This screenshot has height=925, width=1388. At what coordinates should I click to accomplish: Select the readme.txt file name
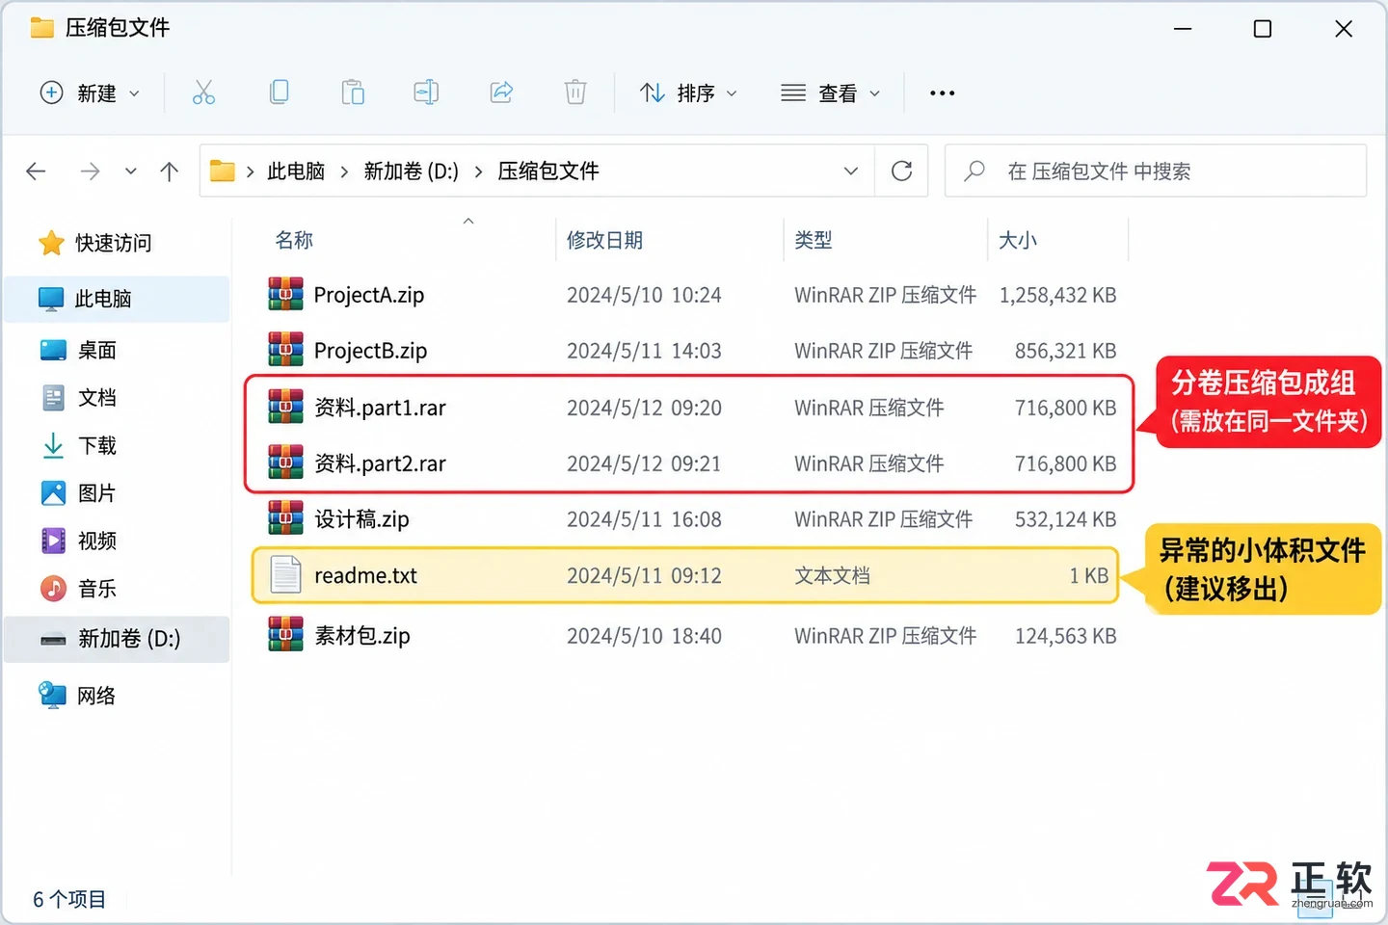coord(365,575)
